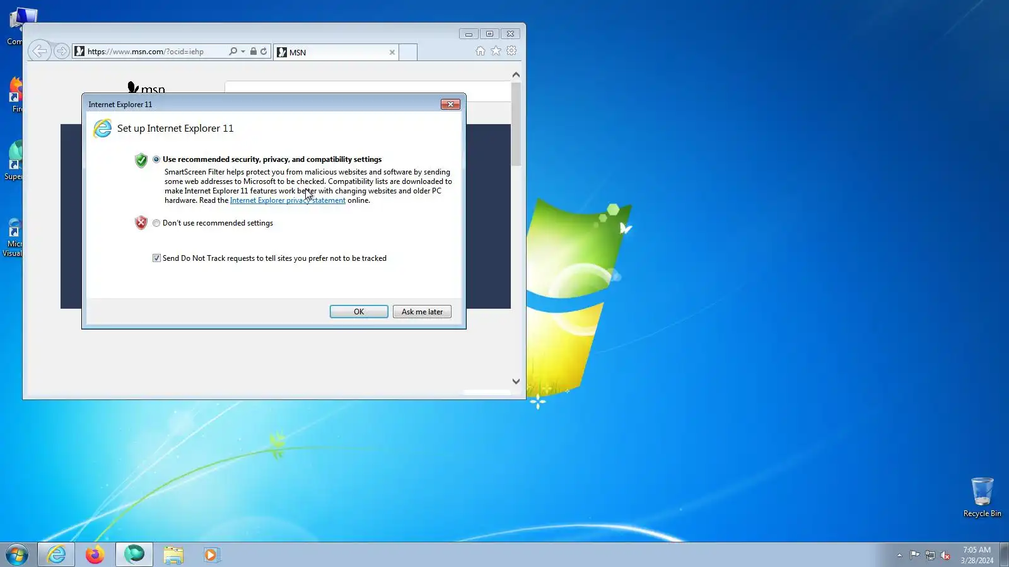Open Windows Media Player on taskbar

[211, 555]
